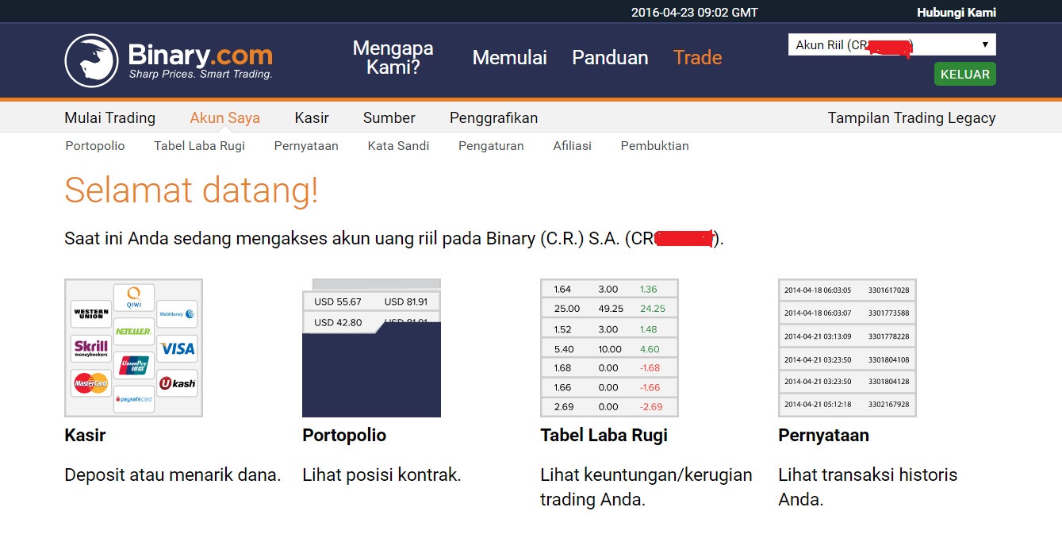Screen dimensions: 1062x538
Task: Click the bold Portopolio card heading
Action: [344, 435]
